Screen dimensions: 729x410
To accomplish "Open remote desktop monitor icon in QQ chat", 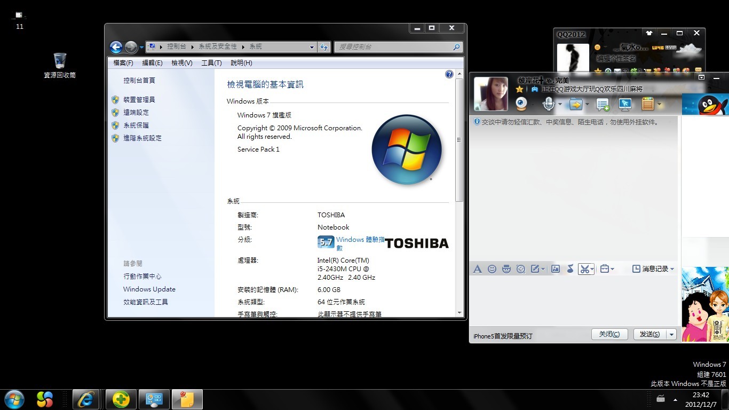I will [x=625, y=104].
